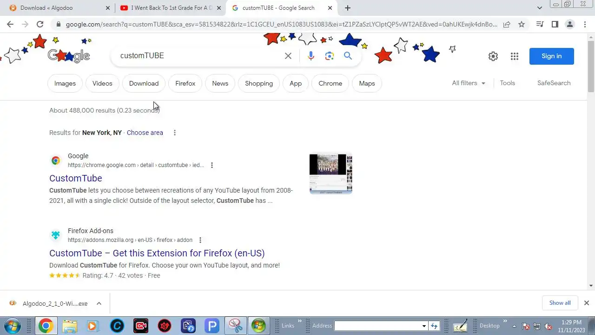Start a voice search with the microphone
This screenshot has width=595, height=335.
point(311,56)
